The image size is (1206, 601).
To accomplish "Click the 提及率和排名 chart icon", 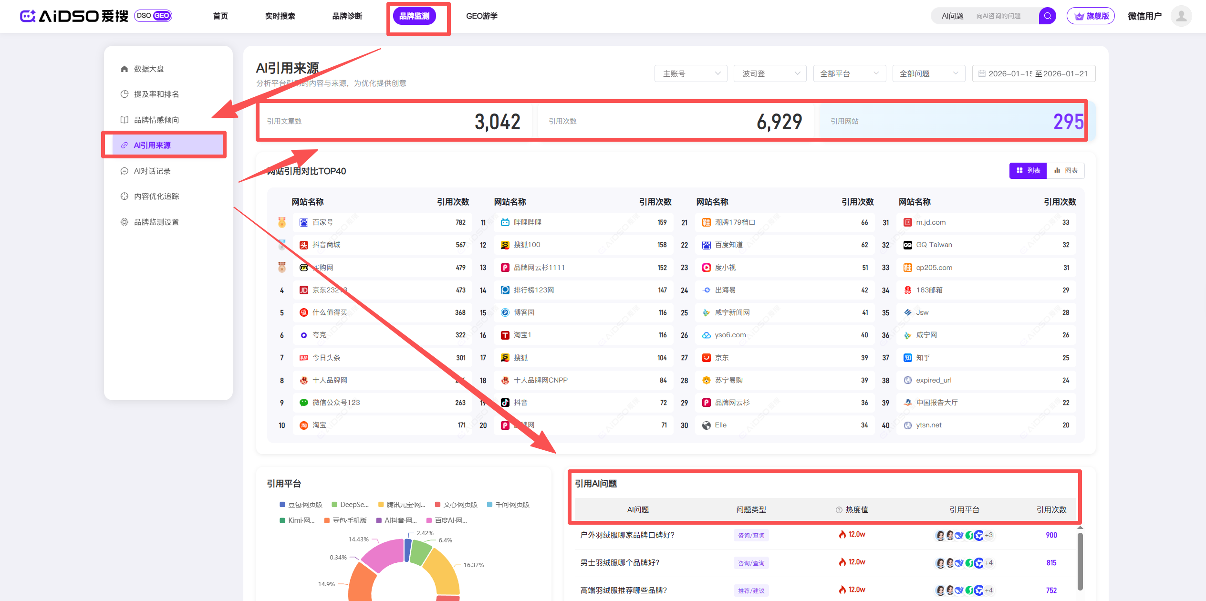I will (125, 94).
